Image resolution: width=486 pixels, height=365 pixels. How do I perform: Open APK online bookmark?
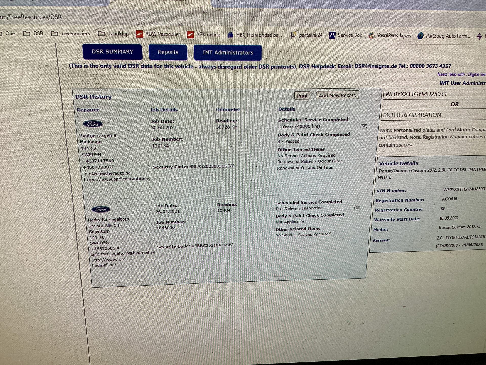[x=204, y=34]
